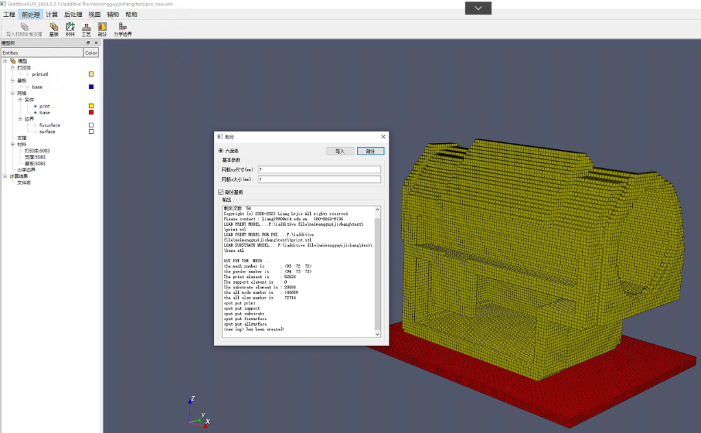Click the 网格z大小 input field
The width and height of the screenshot is (701, 433).
tap(319, 179)
